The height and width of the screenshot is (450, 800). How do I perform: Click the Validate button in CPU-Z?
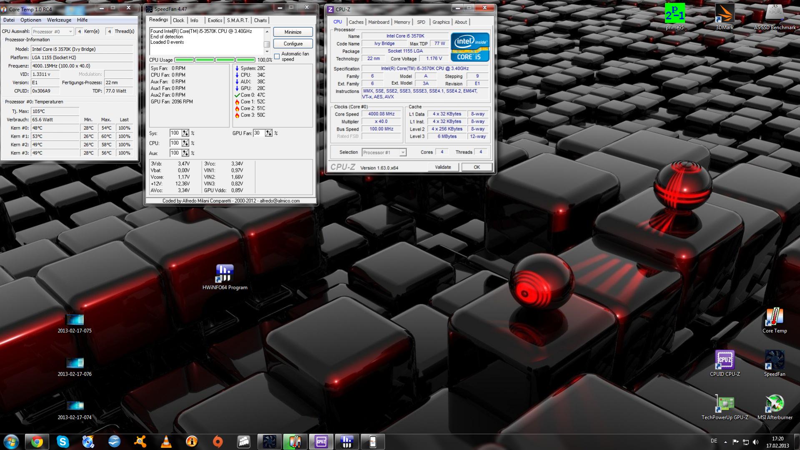point(443,167)
